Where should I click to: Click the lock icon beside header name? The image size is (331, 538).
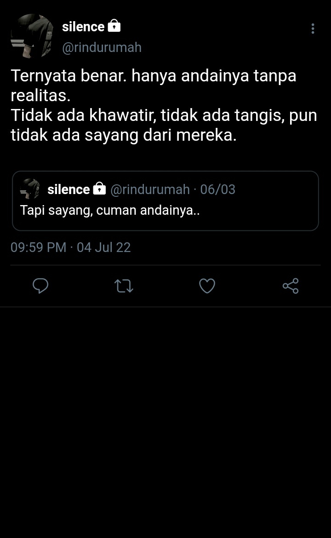(x=114, y=26)
